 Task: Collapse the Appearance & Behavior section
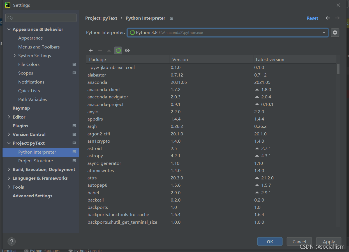coord(9,29)
